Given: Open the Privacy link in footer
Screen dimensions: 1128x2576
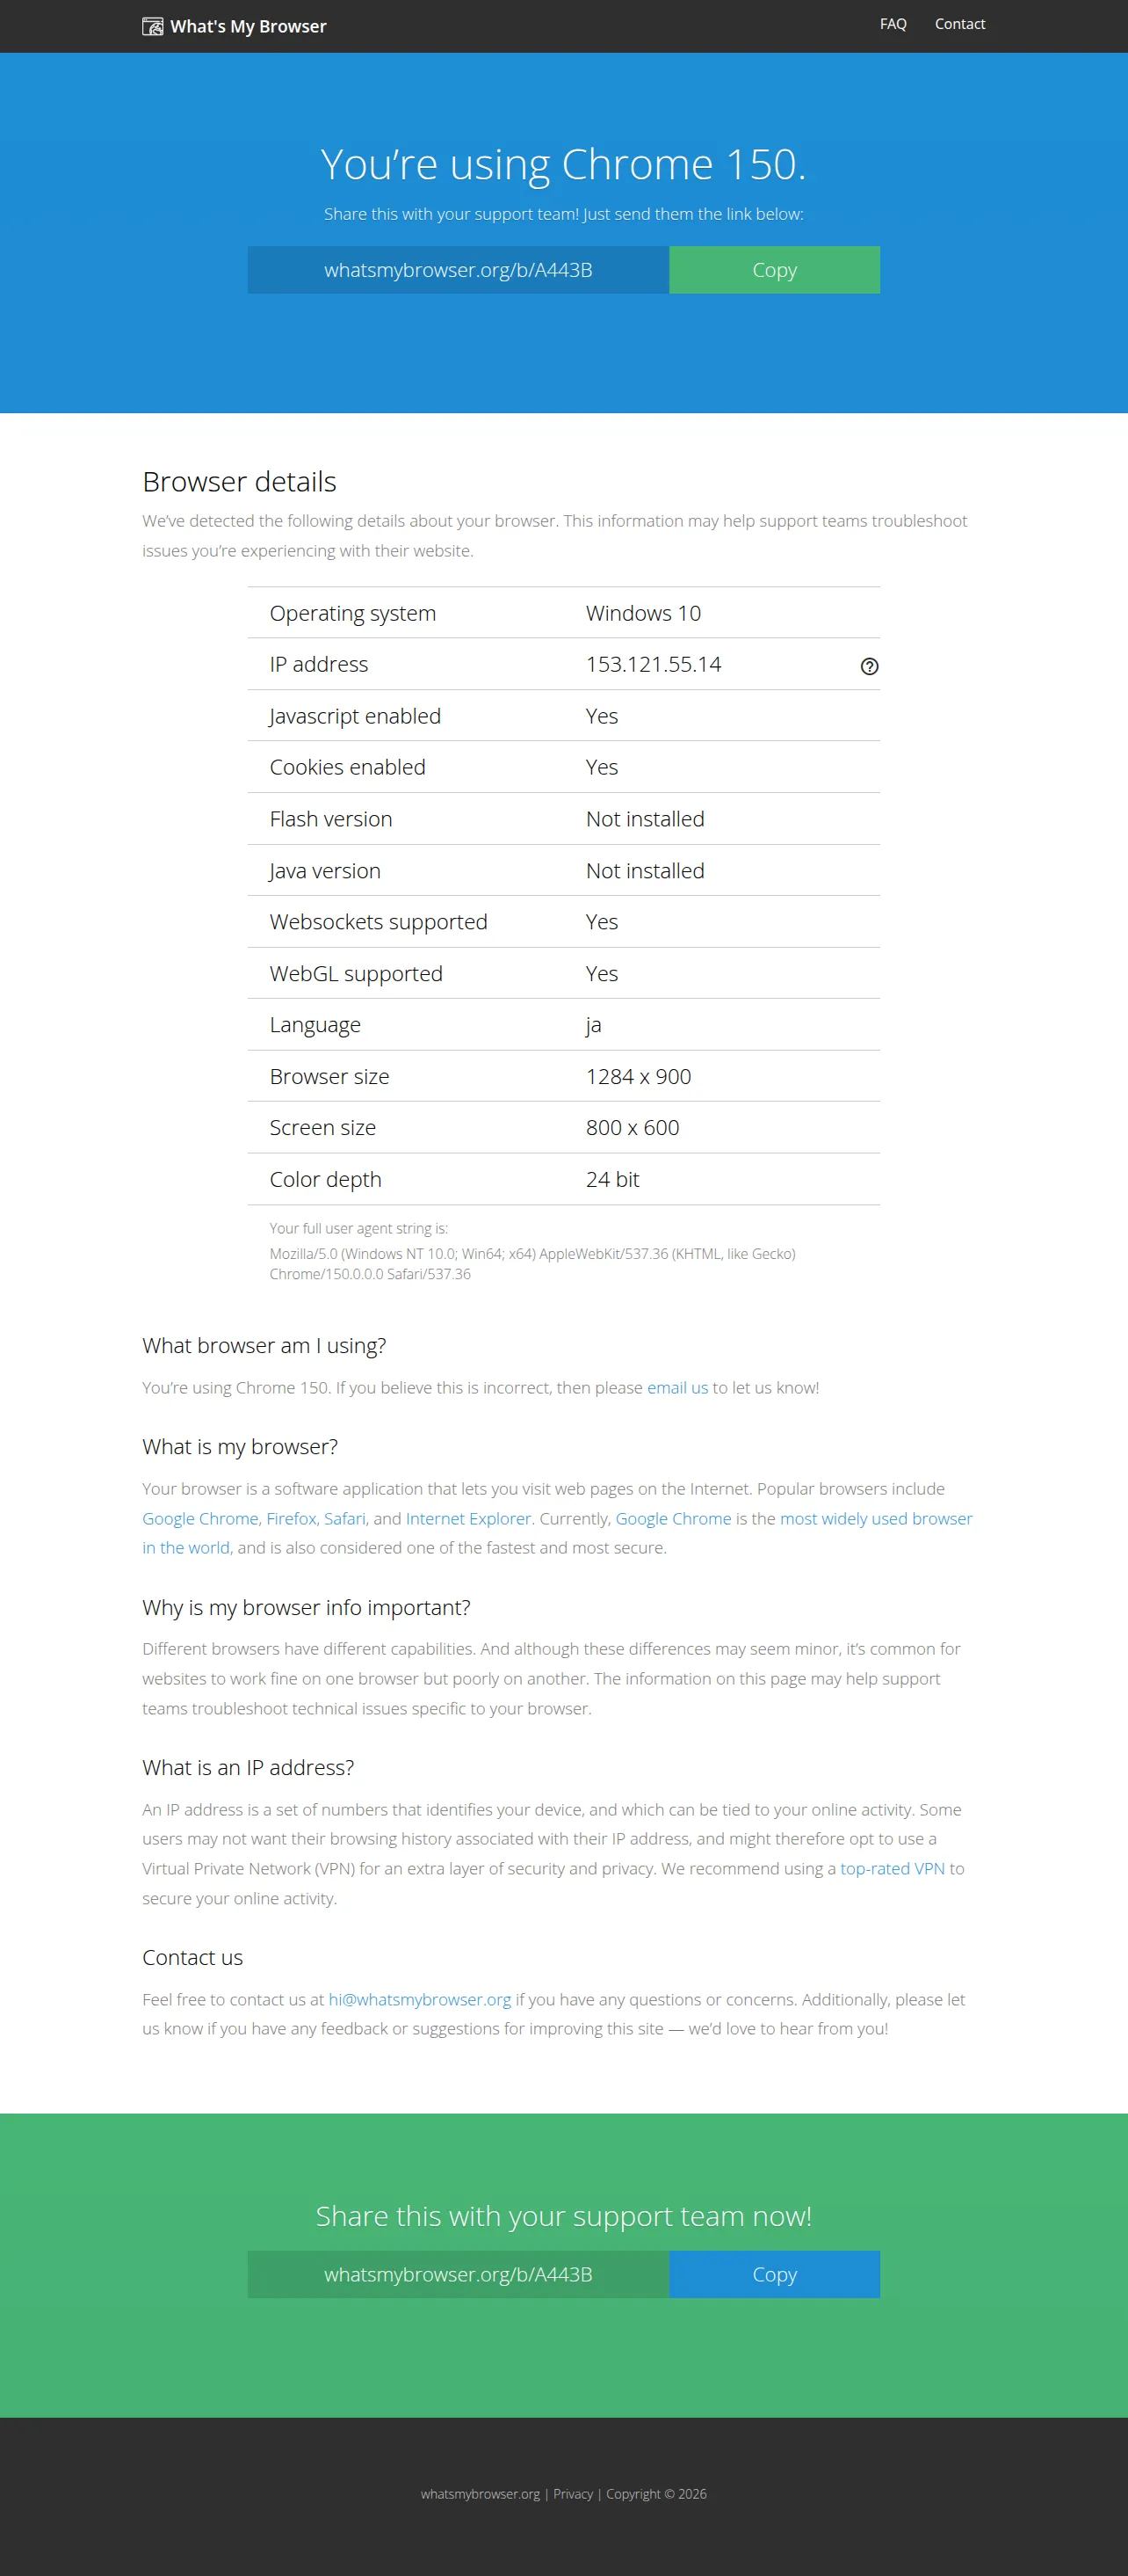Looking at the screenshot, I should pyautogui.click(x=573, y=2493).
